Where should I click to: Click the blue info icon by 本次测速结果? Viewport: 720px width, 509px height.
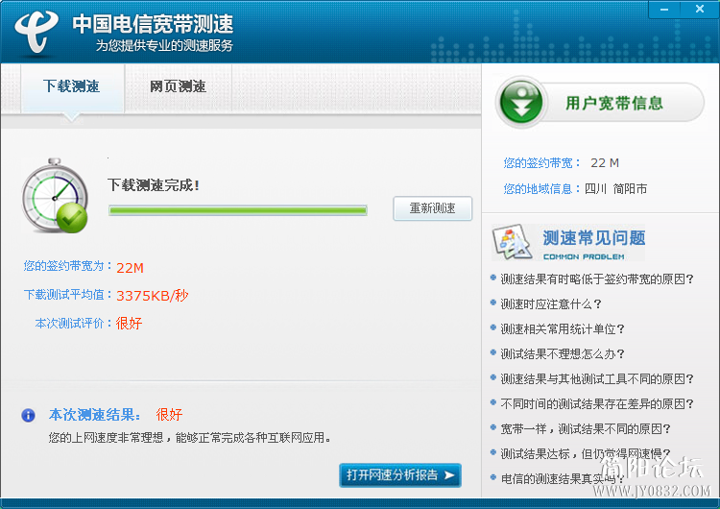[x=28, y=415]
